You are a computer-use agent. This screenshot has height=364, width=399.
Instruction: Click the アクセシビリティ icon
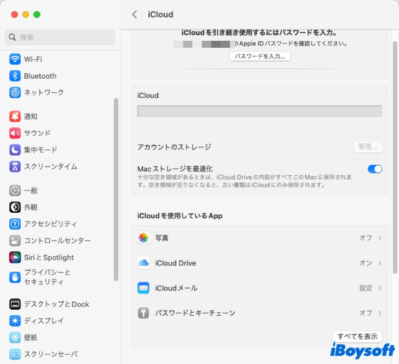pyautogui.click(x=15, y=224)
